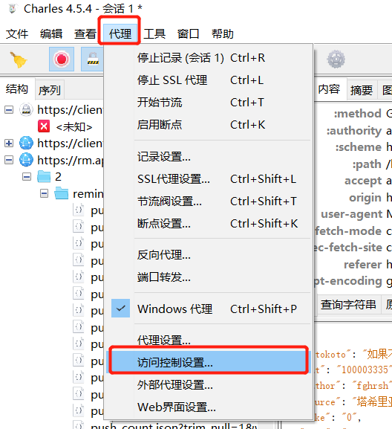Viewport: 392px width, 429px height.
Task: Choose 开始节流 menu item
Action: coord(208,103)
